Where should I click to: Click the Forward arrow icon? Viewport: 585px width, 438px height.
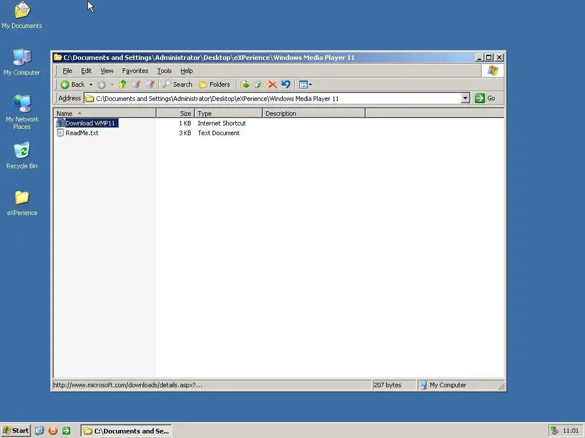[102, 84]
